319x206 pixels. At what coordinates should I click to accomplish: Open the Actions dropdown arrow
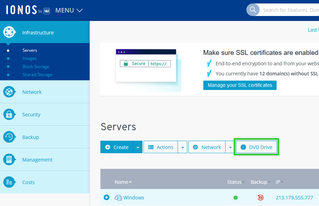[x=182, y=147]
